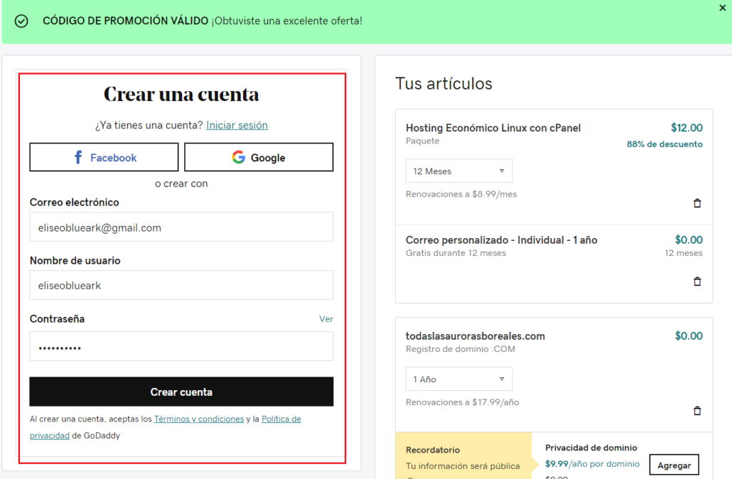
Task: Click the 88% de descuento label
Action: [664, 144]
